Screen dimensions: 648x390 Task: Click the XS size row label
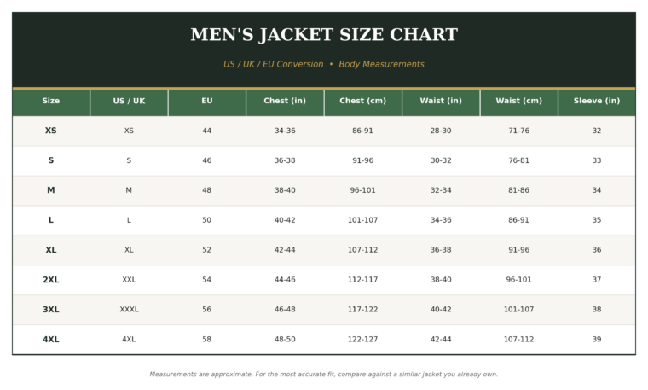coord(51,131)
